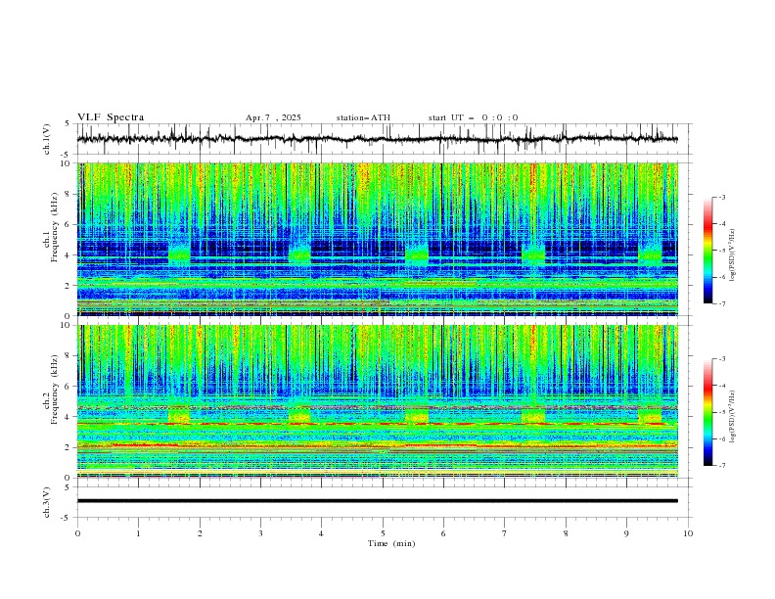Click the "6" kHz tick of ch.1 spectrogram
The image size is (775, 599).
pos(68,224)
